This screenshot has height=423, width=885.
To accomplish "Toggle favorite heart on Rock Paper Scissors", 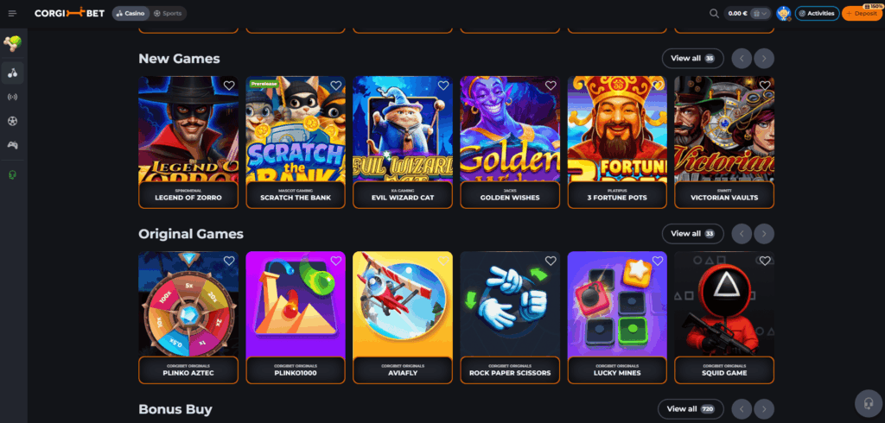I will pyautogui.click(x=551, y=261).
